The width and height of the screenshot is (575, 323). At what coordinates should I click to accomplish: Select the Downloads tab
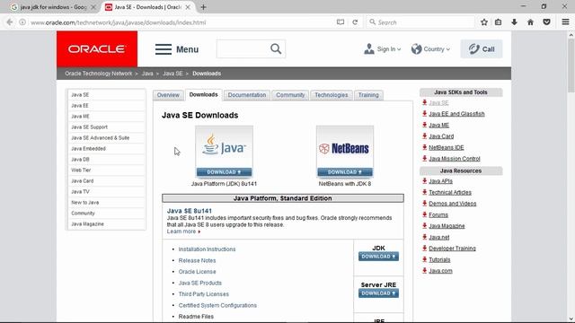204,94
